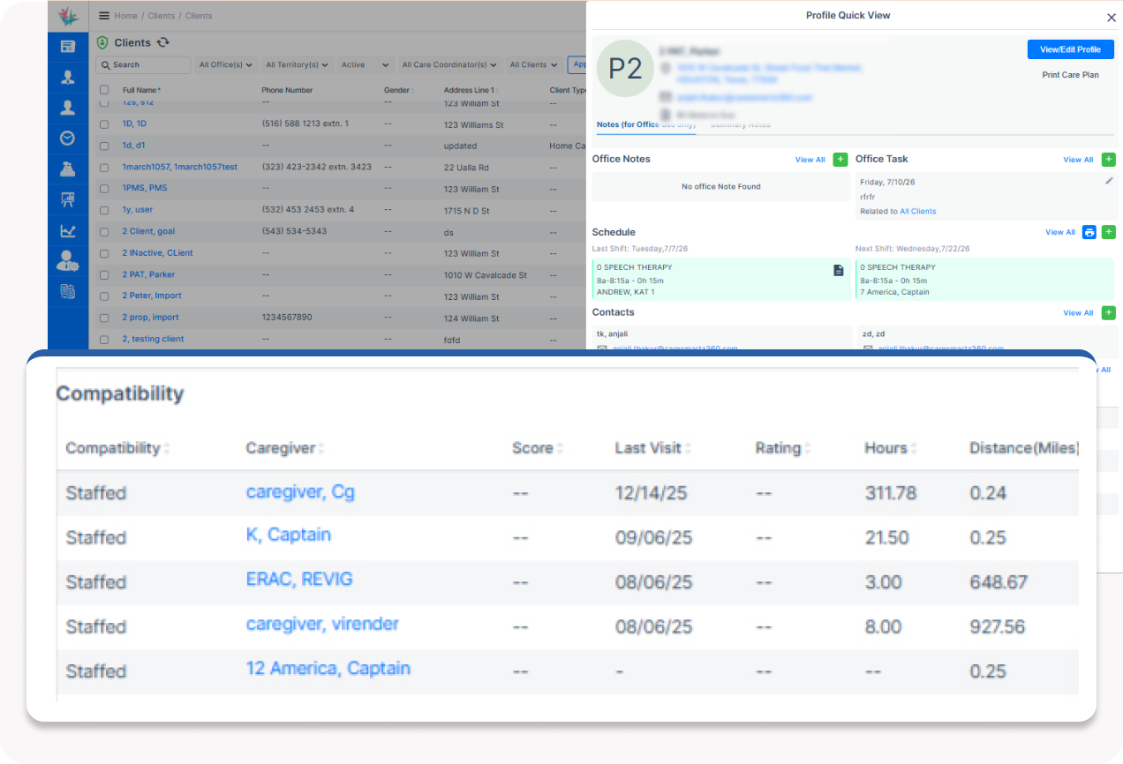Sort client list by Full Name header
The width and height of the screenshot is (1123, 764).
141,90
